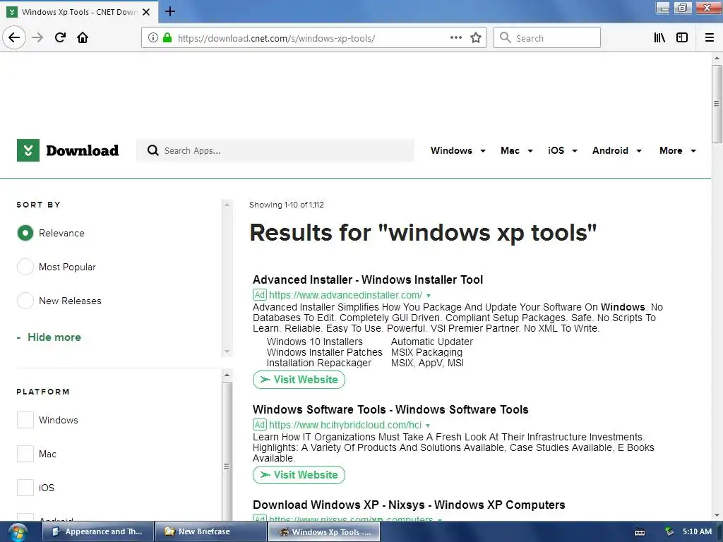723x542 pixels.
Task: Click the 5:10 AM system clock
Action: pyautogui.click(x=697, y=531)
